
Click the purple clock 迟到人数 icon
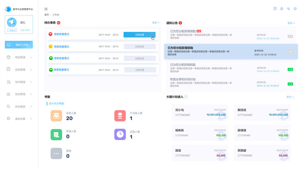click(x=120, y=134)
